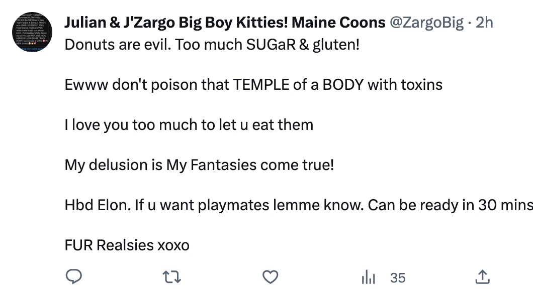Open the post via the 2h timestamp
Screen dimensions: 533x297
pos(484,23)
